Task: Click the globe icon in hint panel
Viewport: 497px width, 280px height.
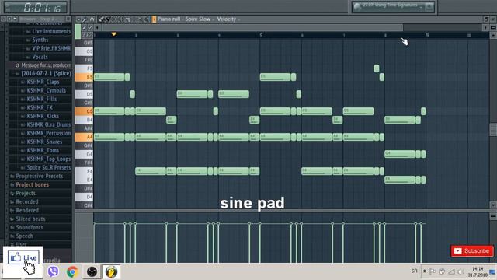Action: pos(357,6)
